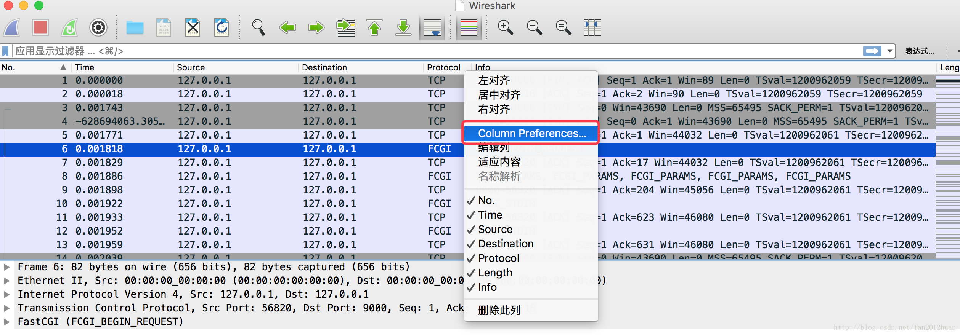This screenshot has width=960, height=335.
Task: Click the Info column header
Action: 705,67
